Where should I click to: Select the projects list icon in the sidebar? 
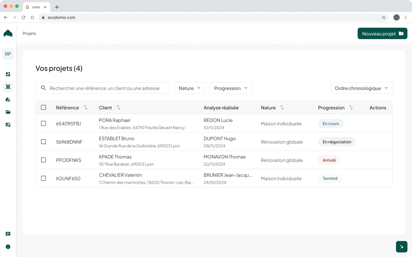pyautogui.click(x=8, y=87)
